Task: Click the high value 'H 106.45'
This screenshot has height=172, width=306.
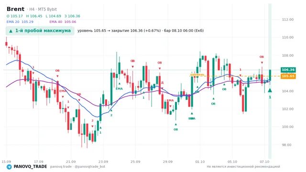Action: click(x=34, y=16)
